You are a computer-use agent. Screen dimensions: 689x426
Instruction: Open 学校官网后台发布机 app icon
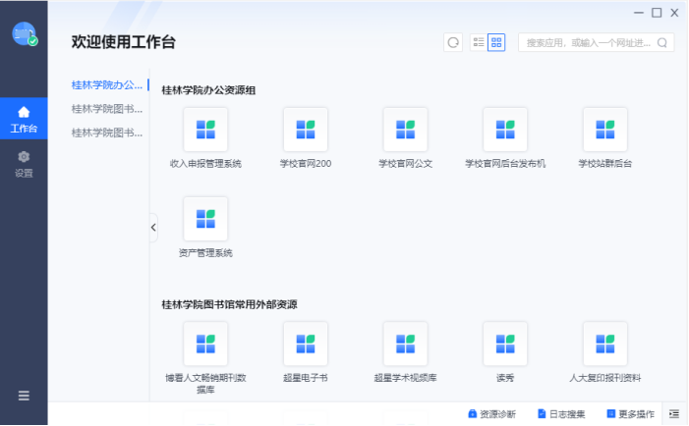(x=505, y=131)
